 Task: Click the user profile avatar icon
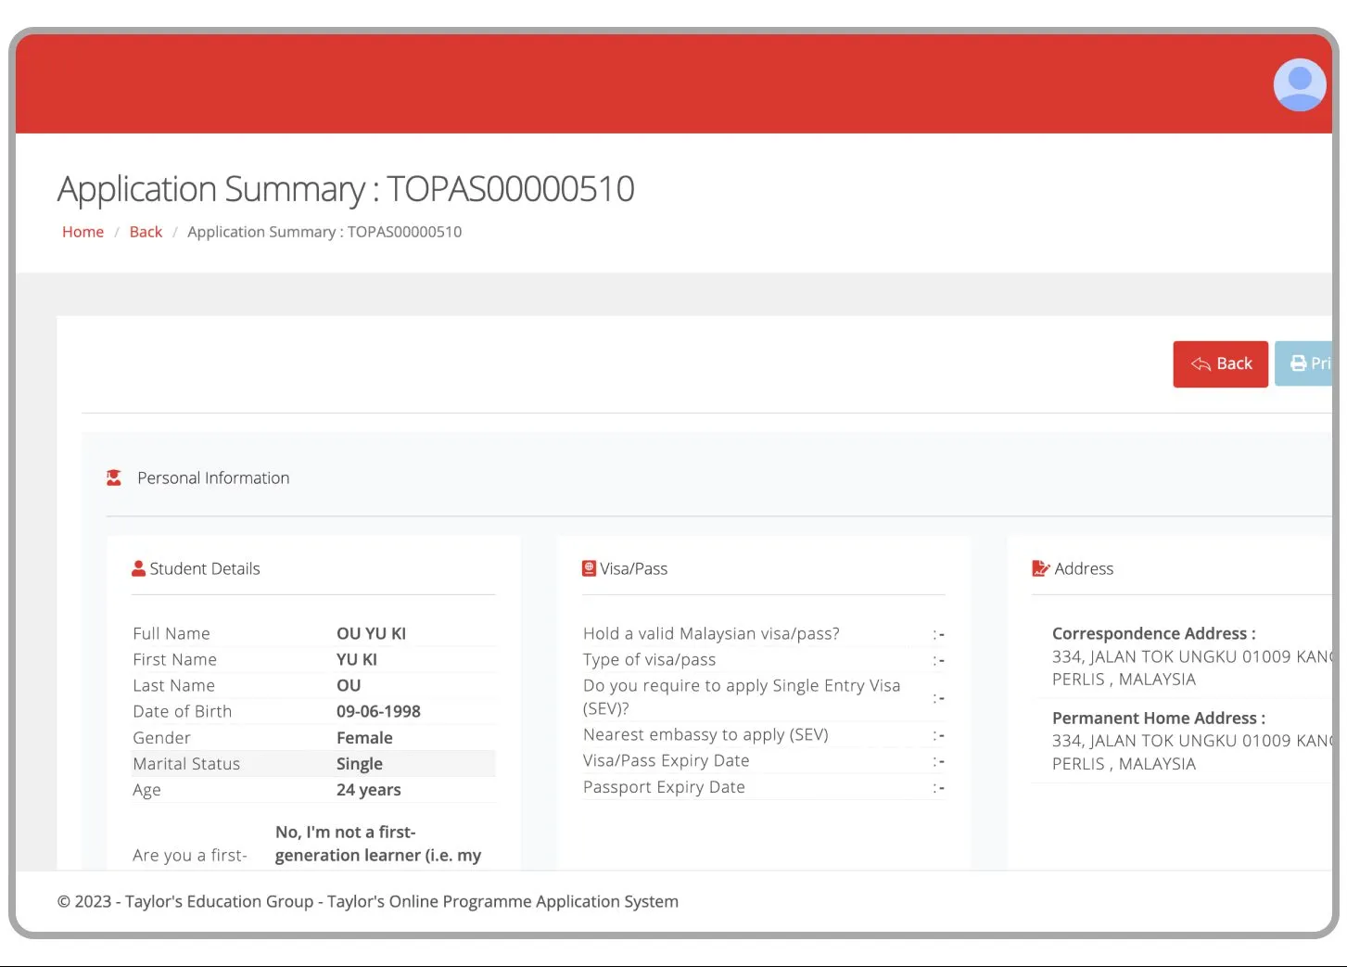tap(1299, 84)
